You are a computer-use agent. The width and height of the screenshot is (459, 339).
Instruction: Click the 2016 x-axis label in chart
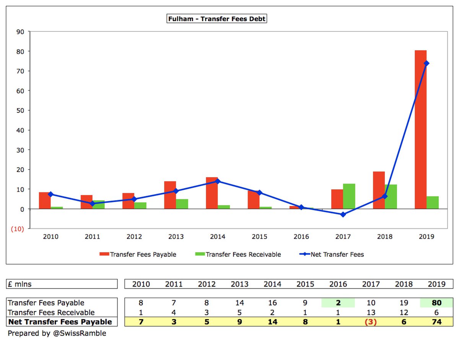tap(301, 237)
